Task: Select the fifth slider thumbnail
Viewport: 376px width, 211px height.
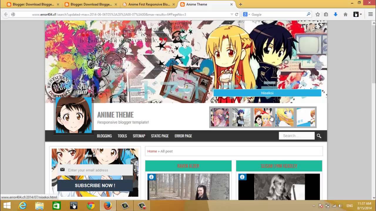Action: (306, 117)
